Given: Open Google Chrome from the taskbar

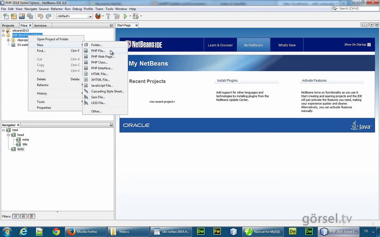Looking at the screenshot, I should pyautogui.click(x=56, y=232).
